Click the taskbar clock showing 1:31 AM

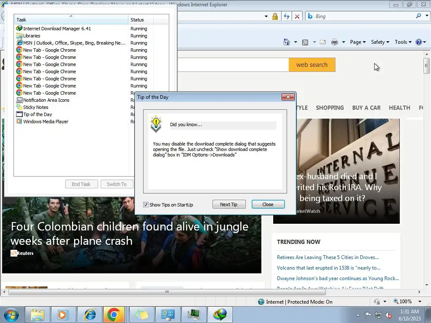(410, 315)
